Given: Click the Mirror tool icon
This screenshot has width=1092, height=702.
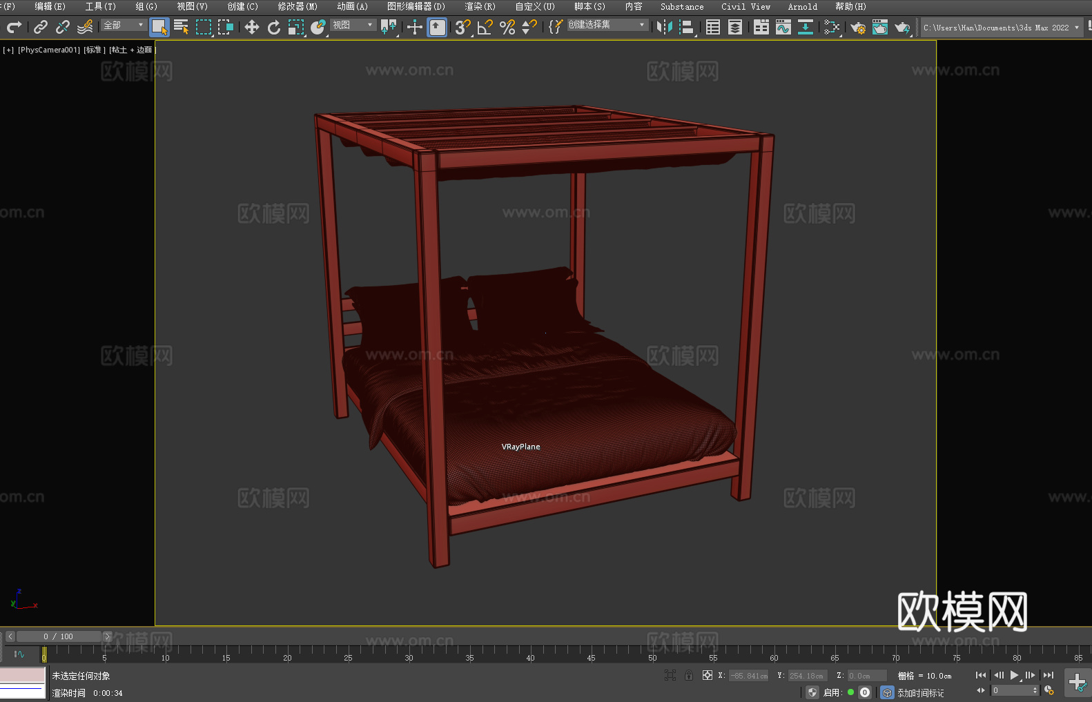Looking at the screenshot, I should [664, 27].
